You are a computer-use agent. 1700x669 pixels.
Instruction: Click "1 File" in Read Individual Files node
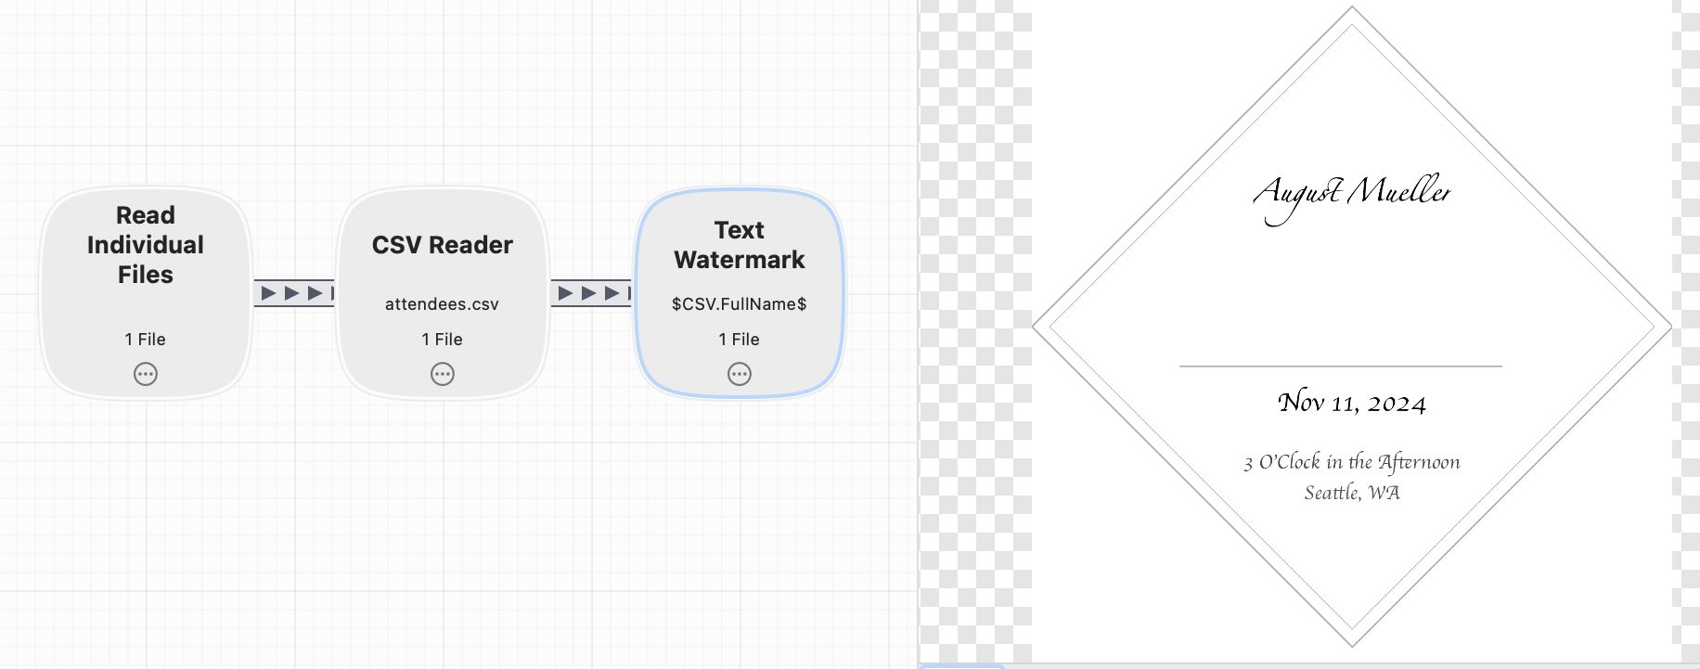pyautogui.click(x=146, y=340)
